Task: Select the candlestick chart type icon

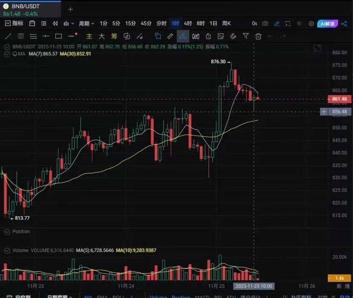Action: click(x=66, y=23)
